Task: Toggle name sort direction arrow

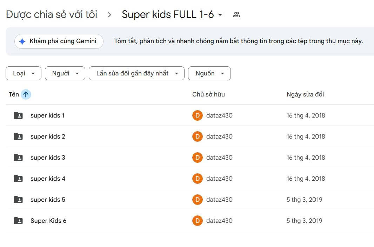Action: tap(26, 94)
